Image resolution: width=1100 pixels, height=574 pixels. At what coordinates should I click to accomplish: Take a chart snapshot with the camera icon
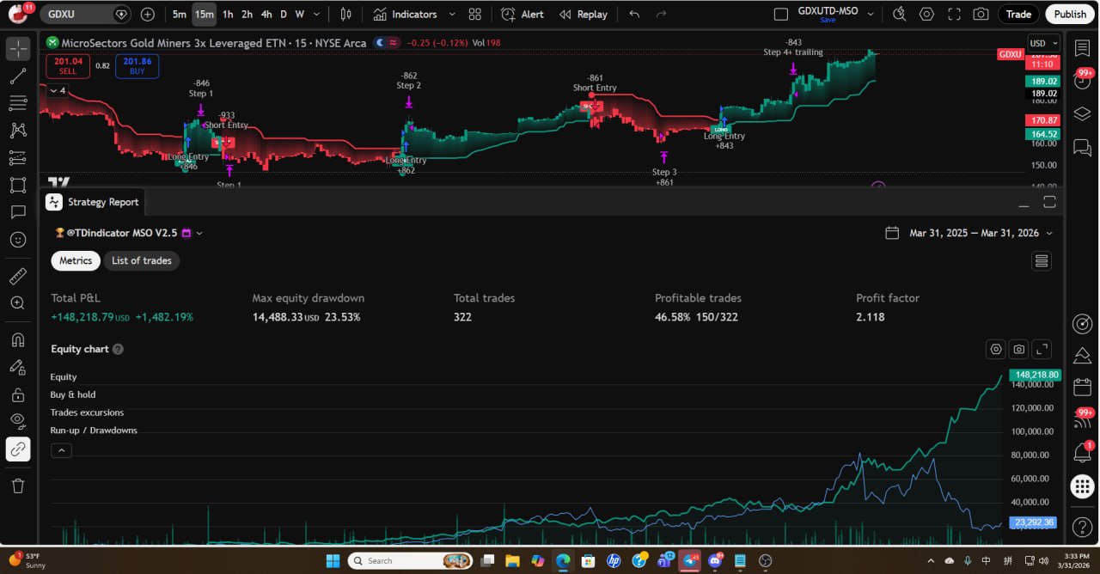981,14
